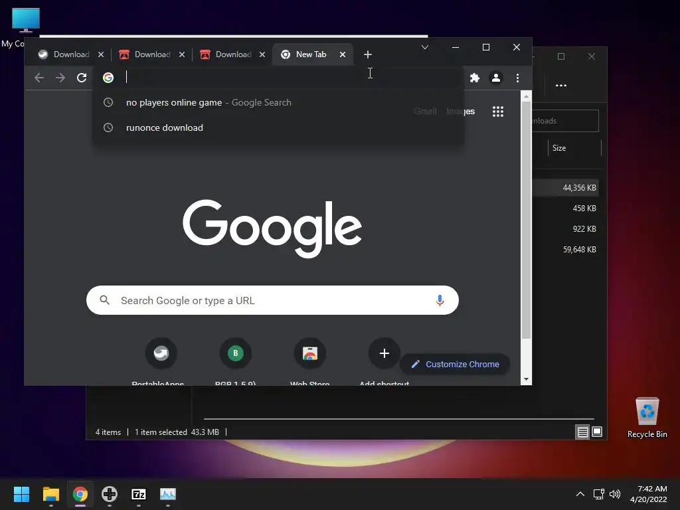Go back with Chrome's back arrow
This screenshot has height=510, width=680.
[x=39, y=78]
